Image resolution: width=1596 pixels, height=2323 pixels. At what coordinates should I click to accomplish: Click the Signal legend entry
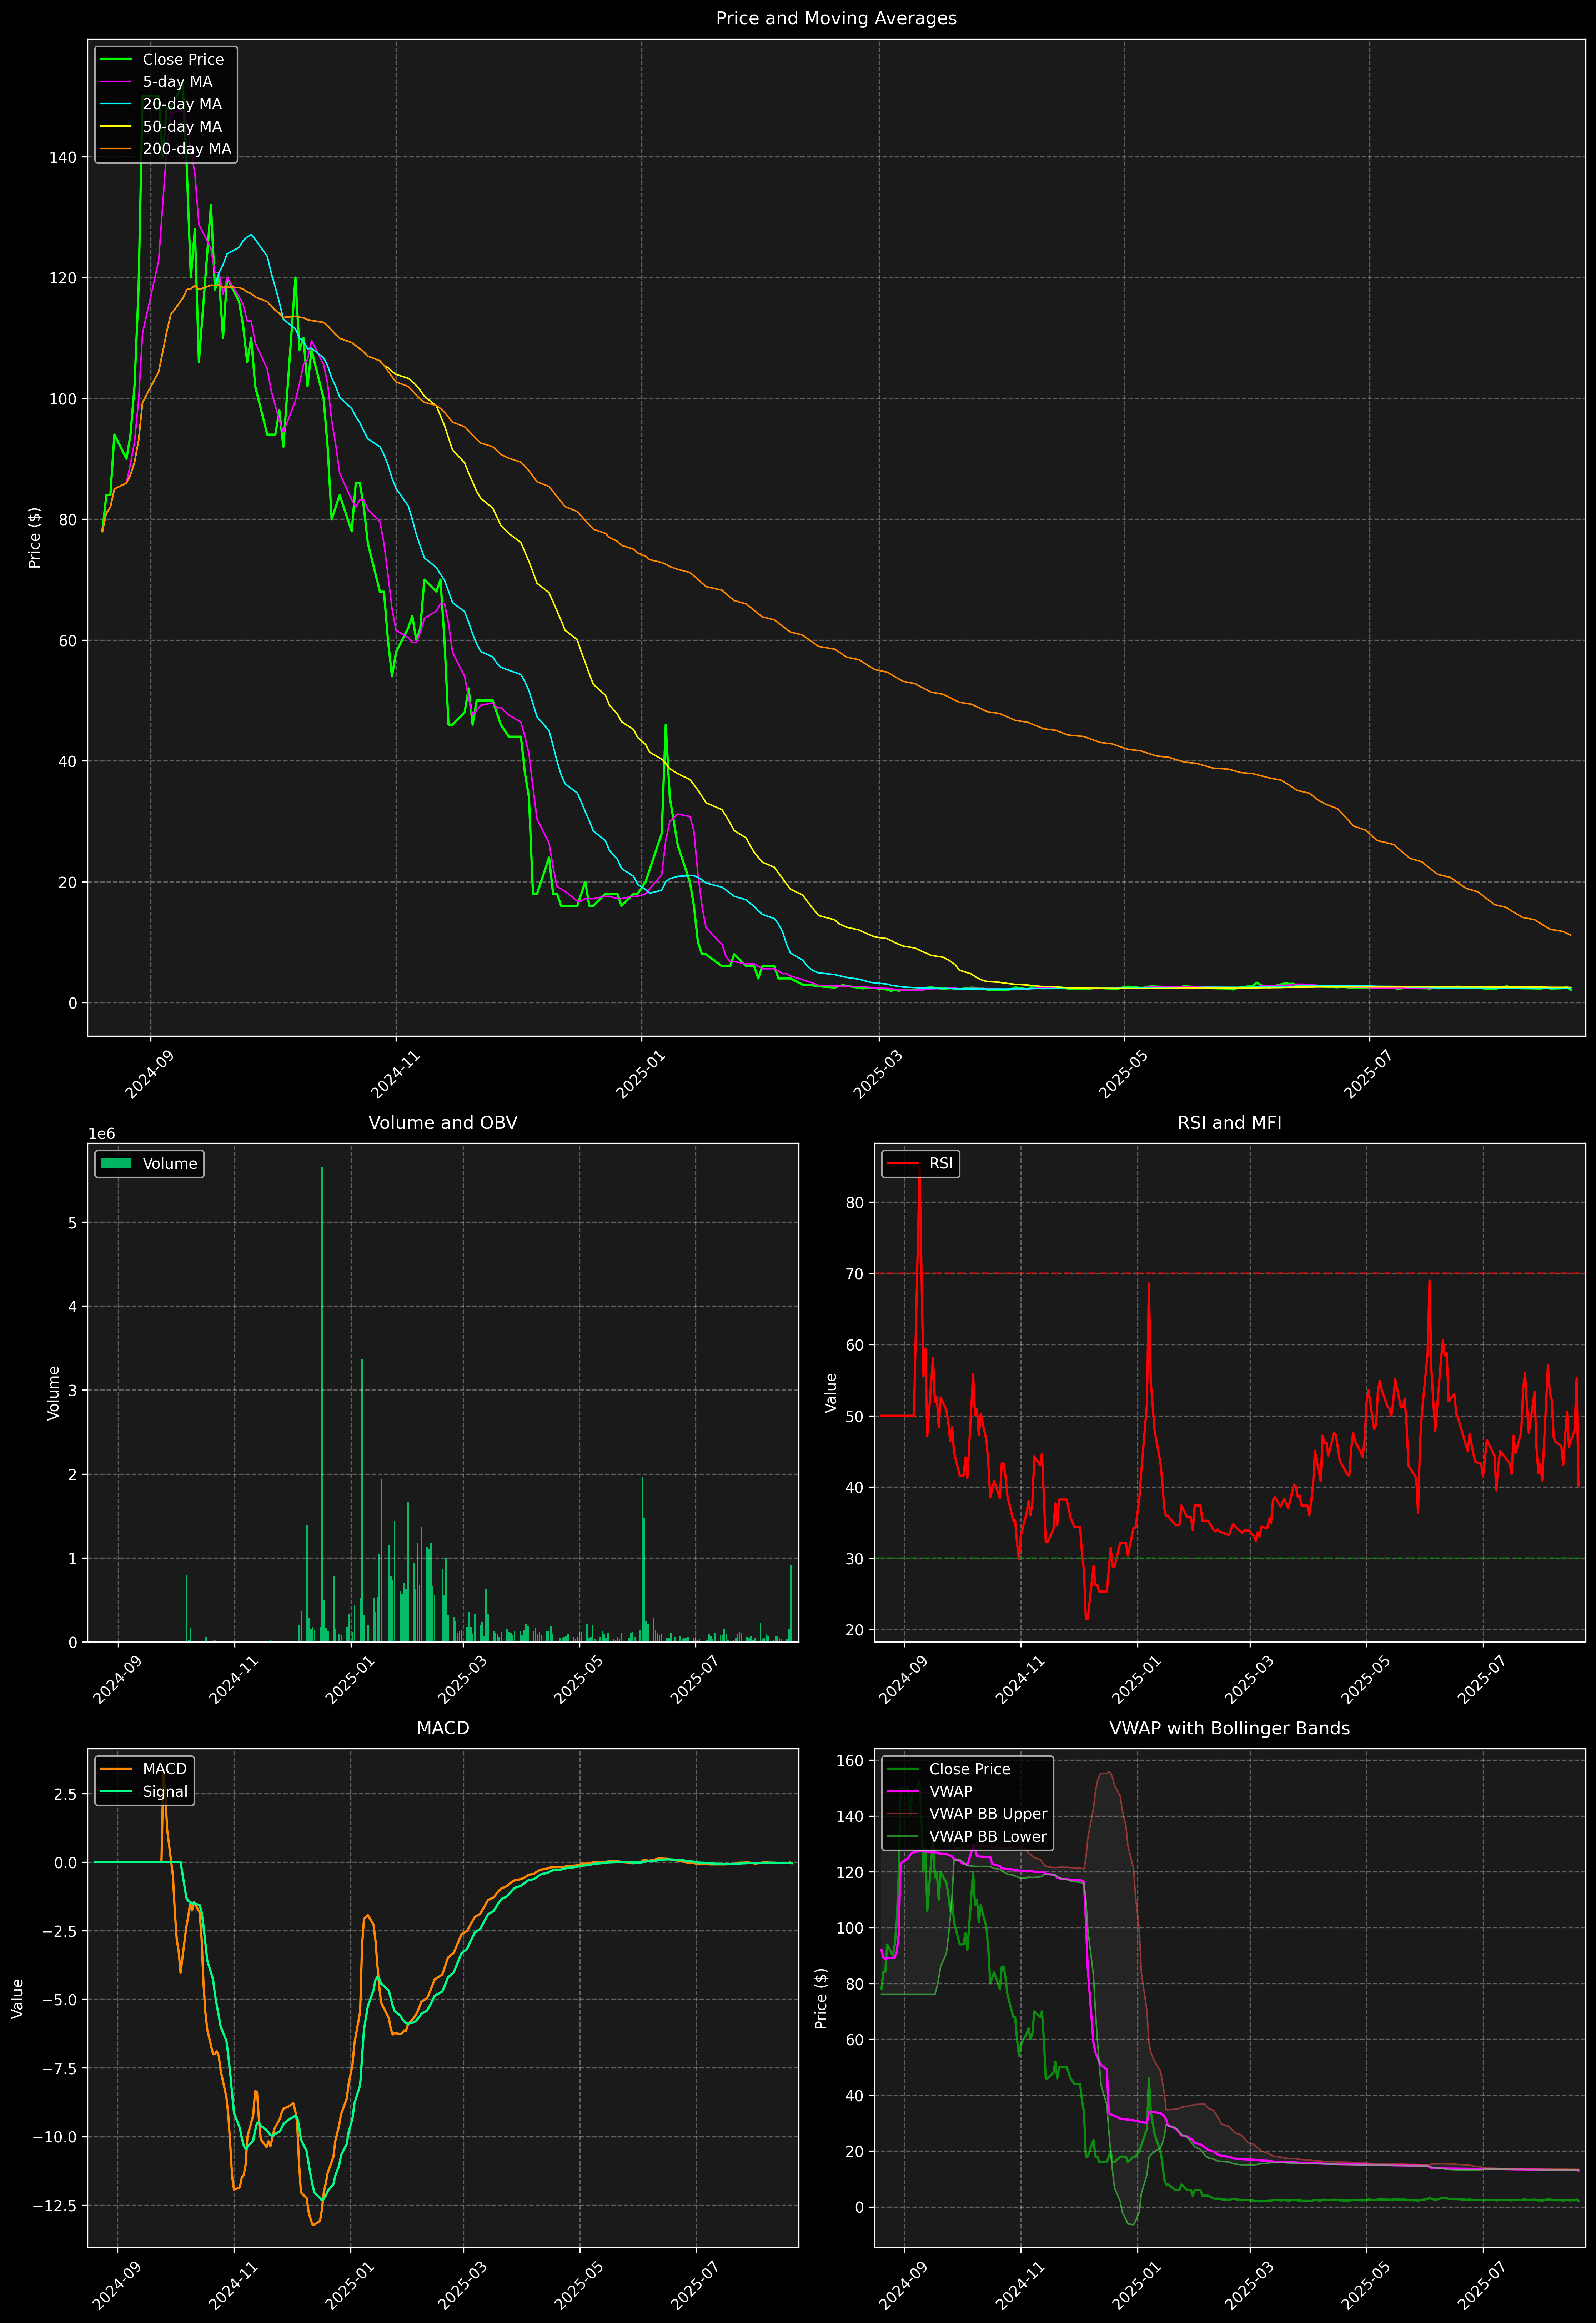[165, 1791]
